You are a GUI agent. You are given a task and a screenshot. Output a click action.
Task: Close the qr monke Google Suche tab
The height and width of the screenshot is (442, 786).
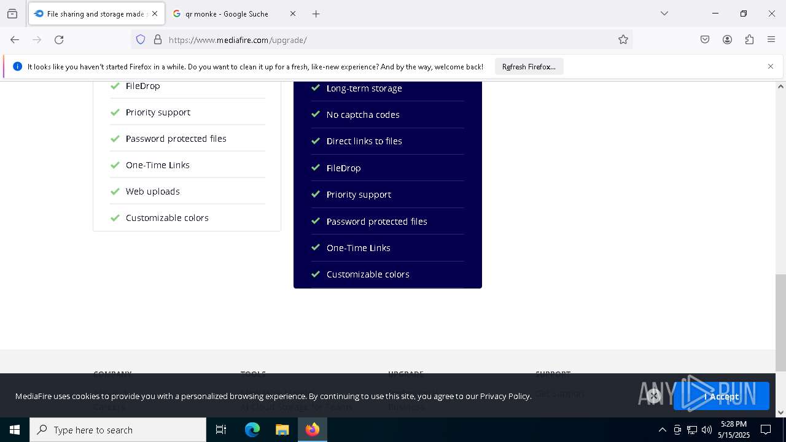(293, 14)
